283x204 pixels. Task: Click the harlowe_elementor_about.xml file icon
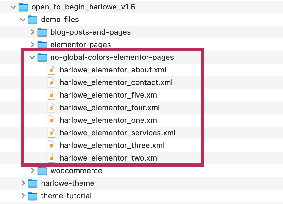[x=52, y=70]
